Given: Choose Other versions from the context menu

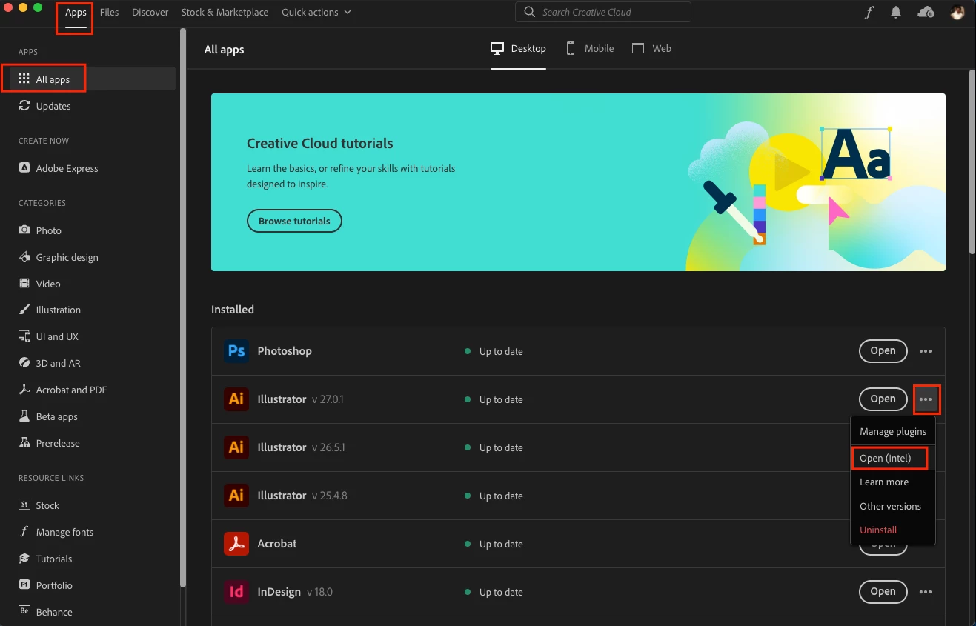Looking at the screenshot, I should [893, 507].
